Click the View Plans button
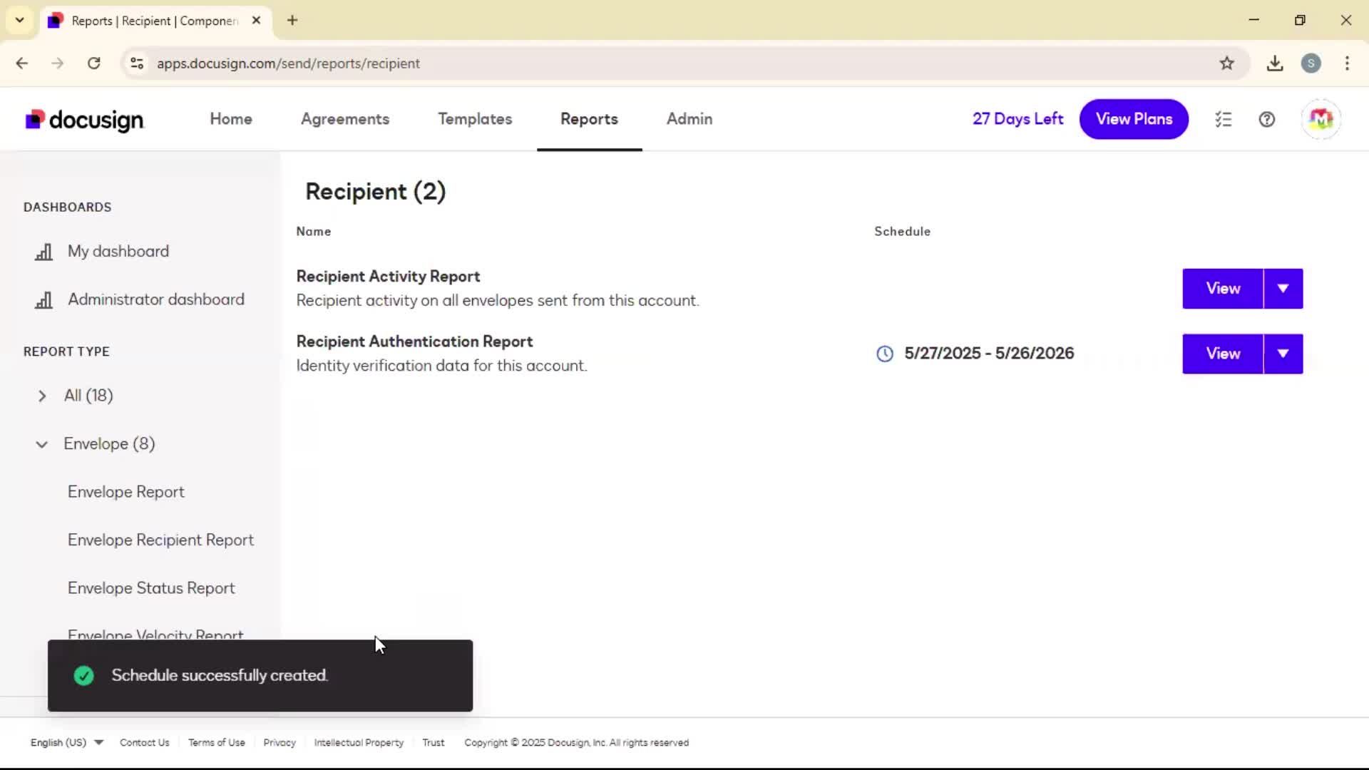The image size is (1369, 770). click(x=1134, y=119)
